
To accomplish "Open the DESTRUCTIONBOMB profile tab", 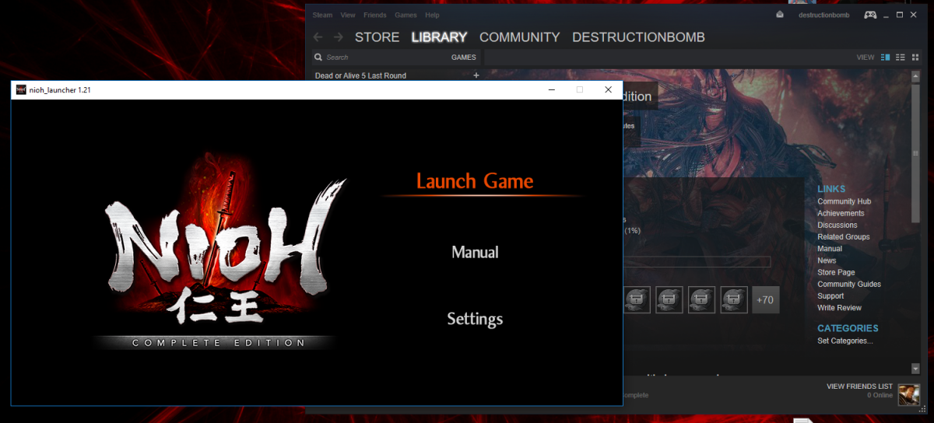I will 638,37.
